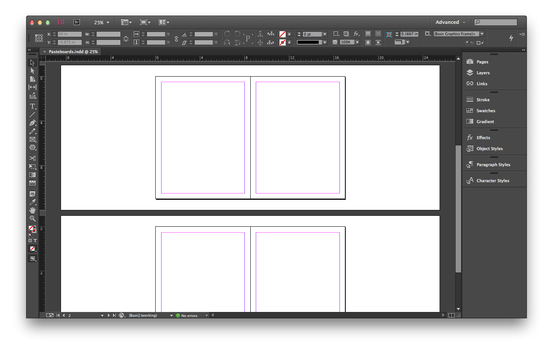Enable No Text Wrap option
Screen dimensions: 553x353
[368, 34]
